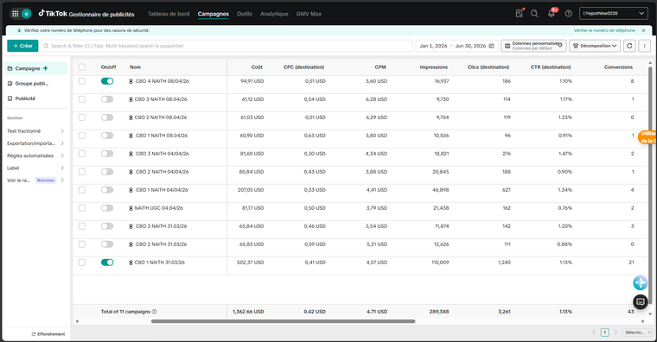Click the blue AI assistant sparkle icon

(x=641, y=283)
